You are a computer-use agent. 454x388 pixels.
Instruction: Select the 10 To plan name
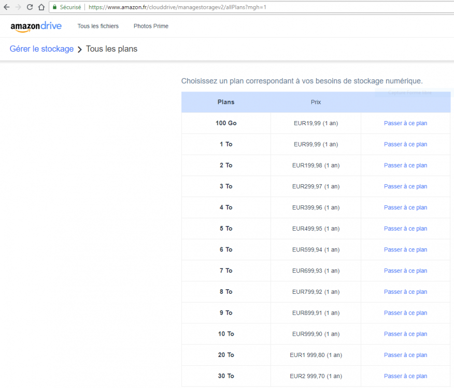226,334
